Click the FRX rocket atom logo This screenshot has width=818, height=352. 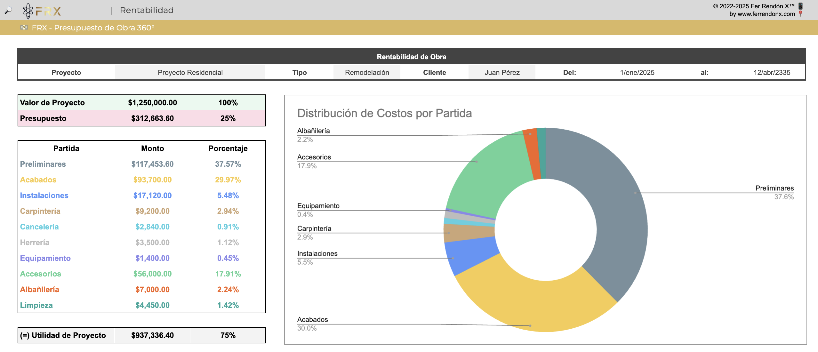click(28, 11)
